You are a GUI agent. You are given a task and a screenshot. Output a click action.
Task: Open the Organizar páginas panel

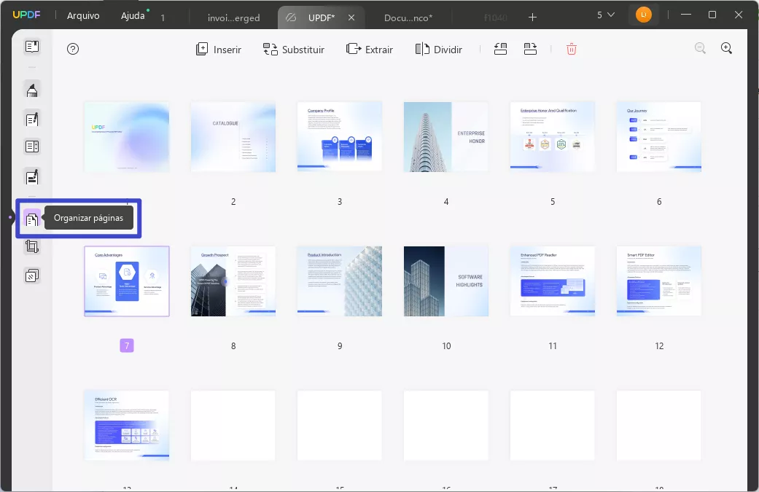tap(31, 218)
